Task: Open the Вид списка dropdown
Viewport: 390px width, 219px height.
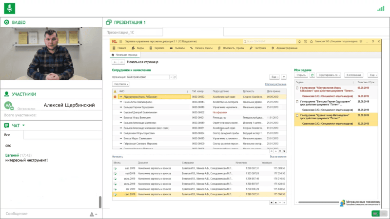Action: tap(121, 84)
